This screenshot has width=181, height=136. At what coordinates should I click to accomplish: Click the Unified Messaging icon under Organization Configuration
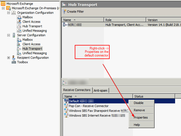click(19, 31)
